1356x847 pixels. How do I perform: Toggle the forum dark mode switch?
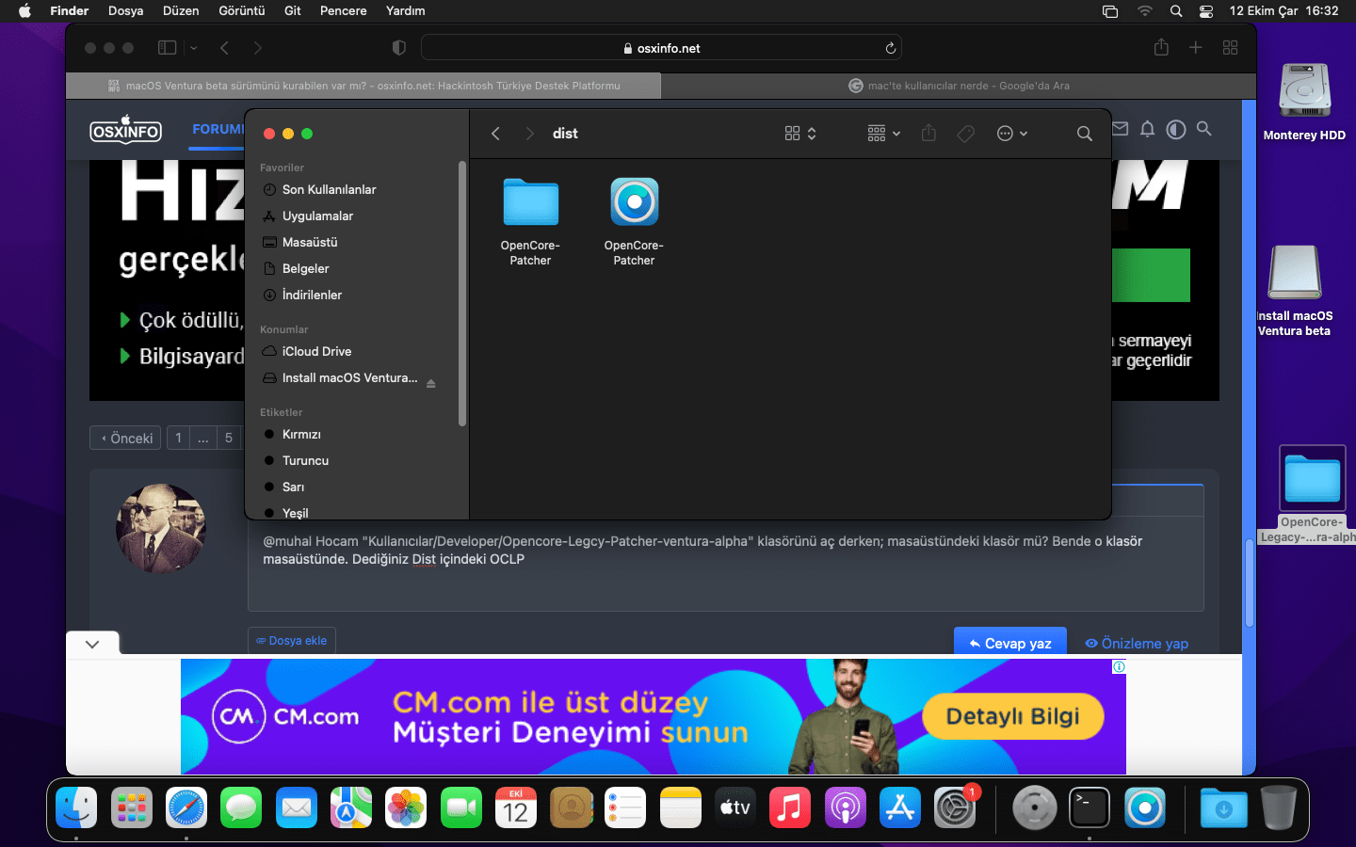(1175, 129)
